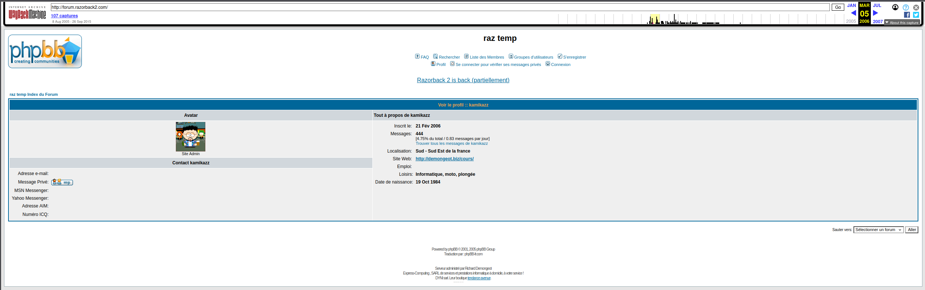Open the Sélectionner un forum dropdown

tap(878, 230)
